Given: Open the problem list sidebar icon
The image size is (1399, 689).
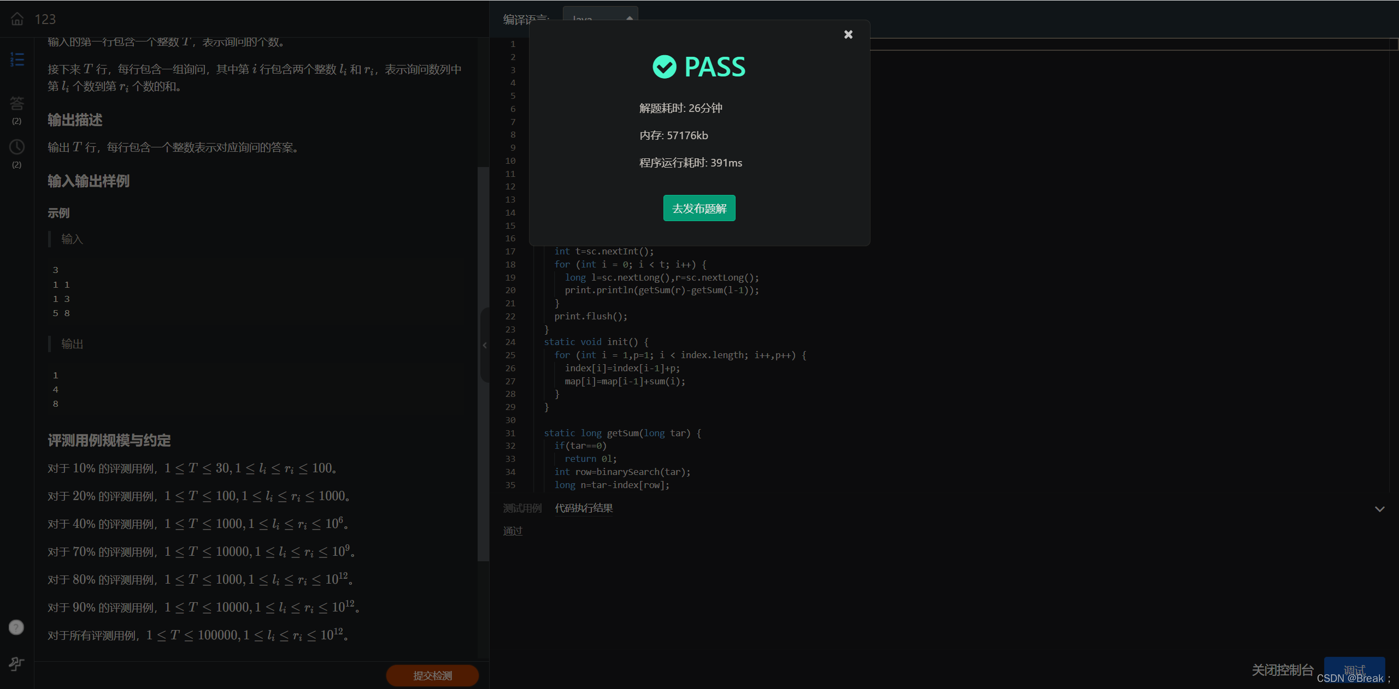Looking at the screenshot, I should point(17,60).
